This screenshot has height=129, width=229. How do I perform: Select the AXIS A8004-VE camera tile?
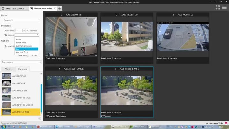coord(71,36)
